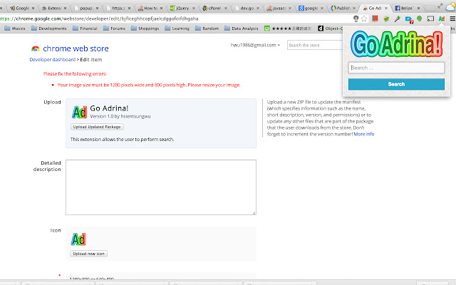
Task: Switch to the How to tab
Action: (150, 8)
